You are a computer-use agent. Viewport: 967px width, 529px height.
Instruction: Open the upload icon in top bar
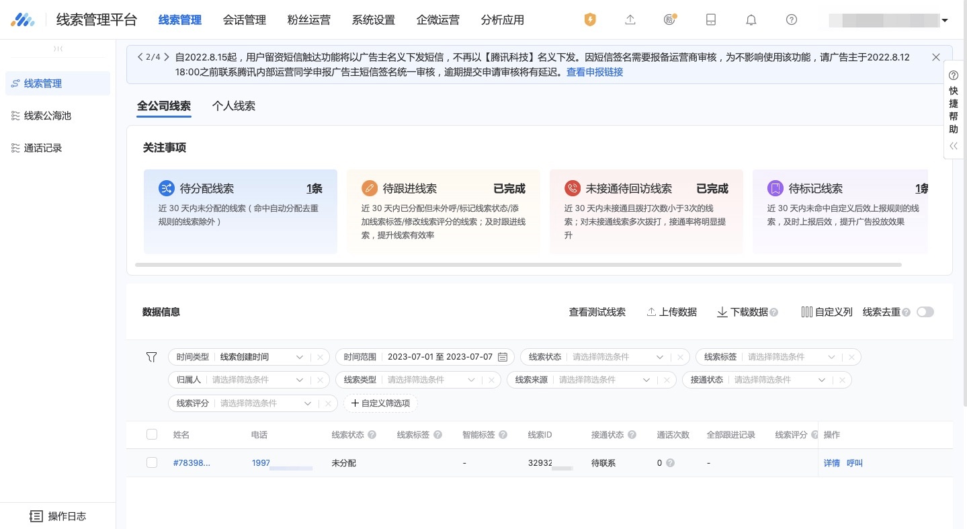[x=630, y=19]
